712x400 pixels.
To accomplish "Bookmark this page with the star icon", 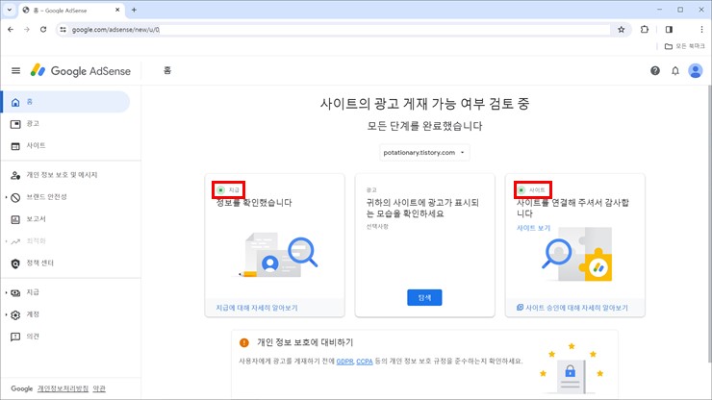I will click(622, 30).
